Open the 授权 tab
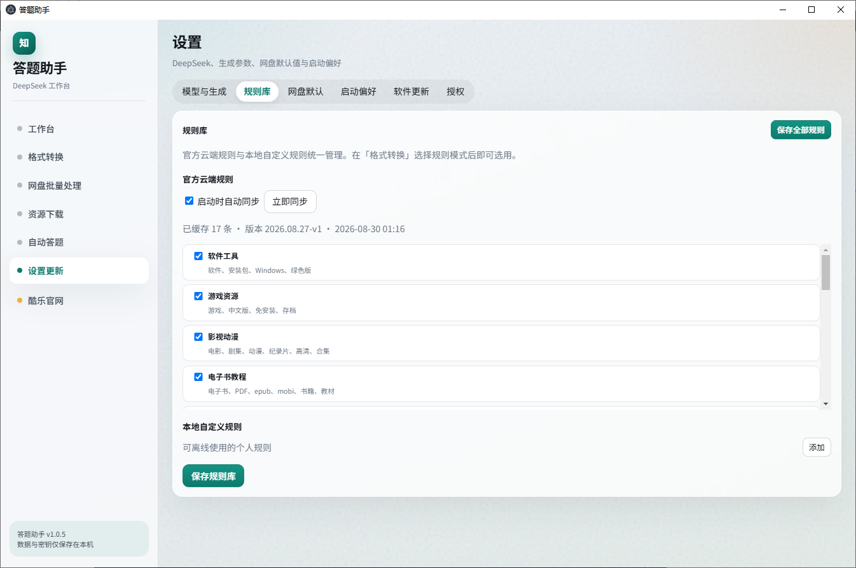856x568 pixels. [x=455, y=92]
